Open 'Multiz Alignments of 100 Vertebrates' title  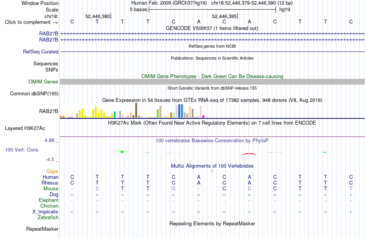pos(212,166)
